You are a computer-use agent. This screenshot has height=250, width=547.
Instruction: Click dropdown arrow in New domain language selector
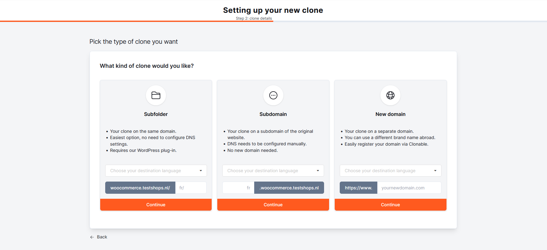click(435, 171)
